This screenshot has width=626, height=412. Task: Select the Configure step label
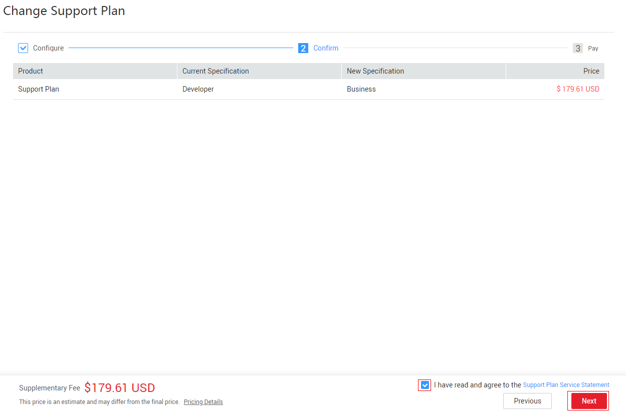tap(49, 48)
